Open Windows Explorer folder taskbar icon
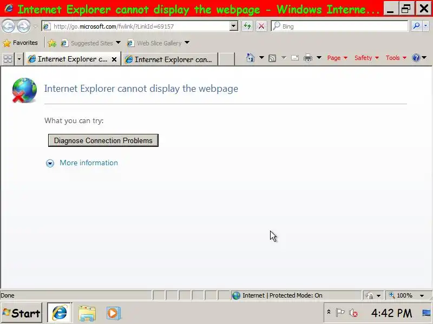The width and height of the screenshot is (433, 324). (x=87, y=313)
